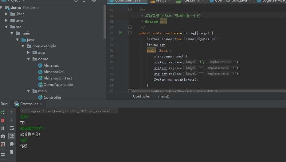The image size is (286, 162).
Task: Jump down the stack trace arrow
Action: pos(12,120)
